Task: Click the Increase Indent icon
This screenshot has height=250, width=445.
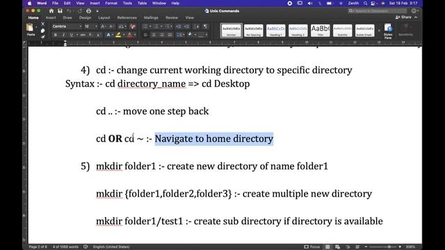Action: [186, 26]
